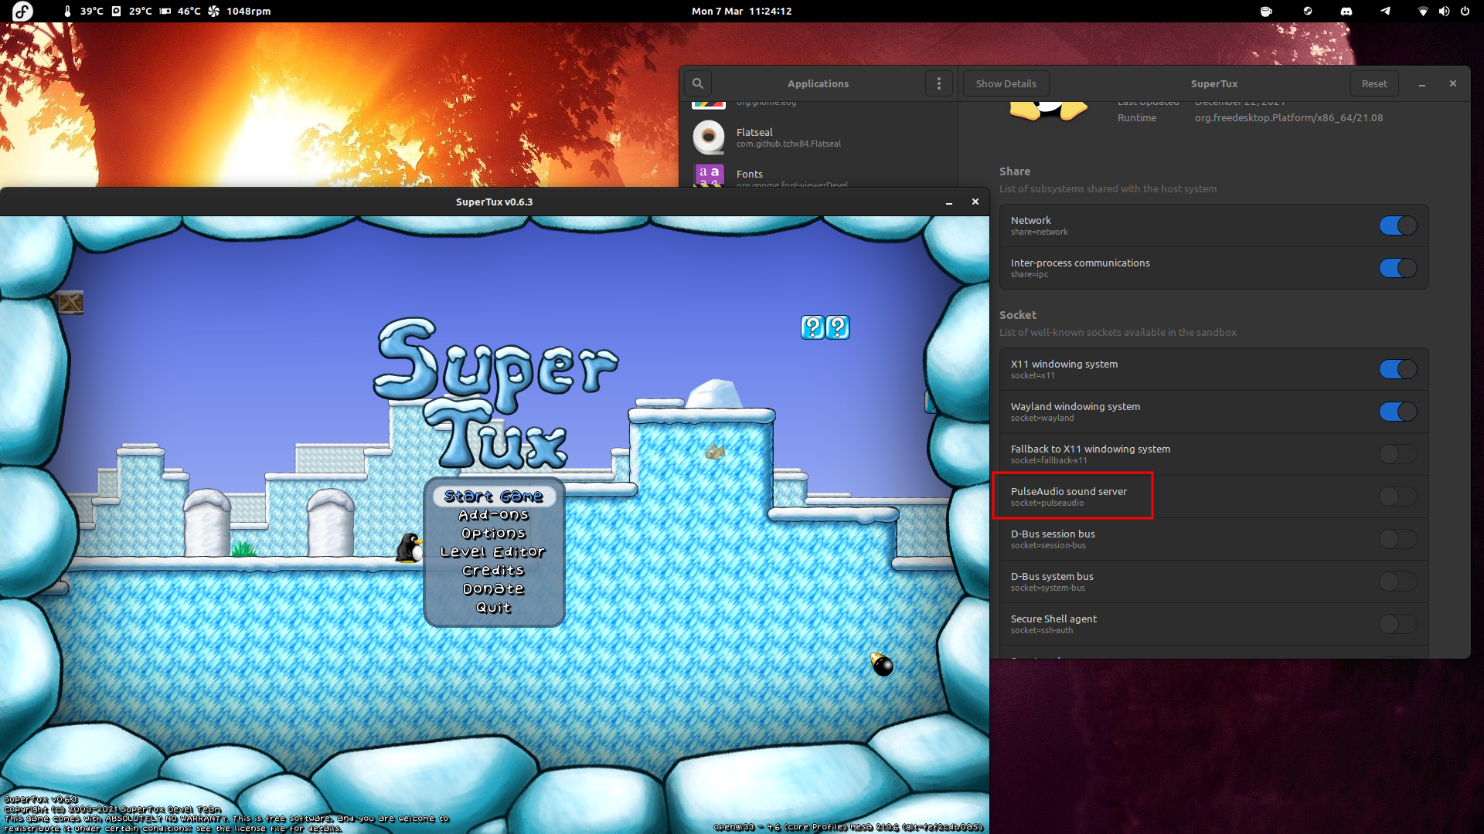
Task: Open Steam from the system tray
Action: 1308,11
